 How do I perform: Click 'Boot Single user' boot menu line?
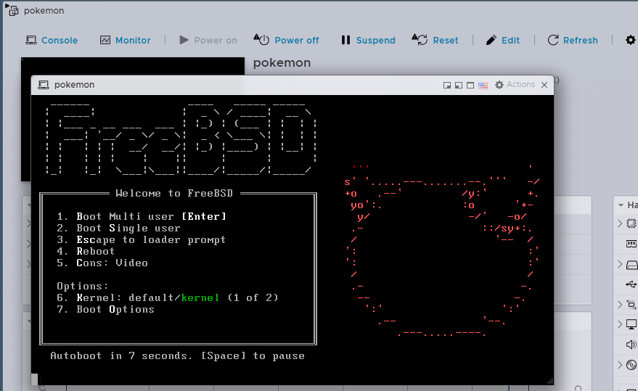[x=118, y=228]
